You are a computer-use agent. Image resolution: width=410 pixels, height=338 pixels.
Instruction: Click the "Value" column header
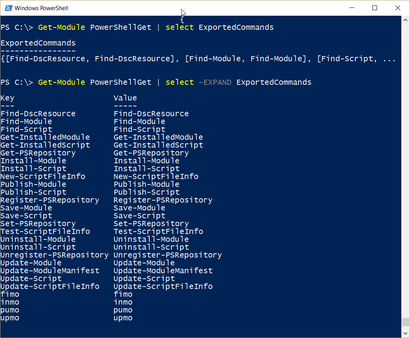tap(125, 98)
